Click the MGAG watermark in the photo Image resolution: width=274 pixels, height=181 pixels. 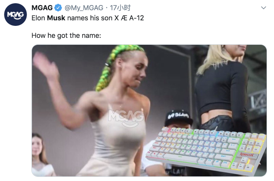(x=126, y=118)
